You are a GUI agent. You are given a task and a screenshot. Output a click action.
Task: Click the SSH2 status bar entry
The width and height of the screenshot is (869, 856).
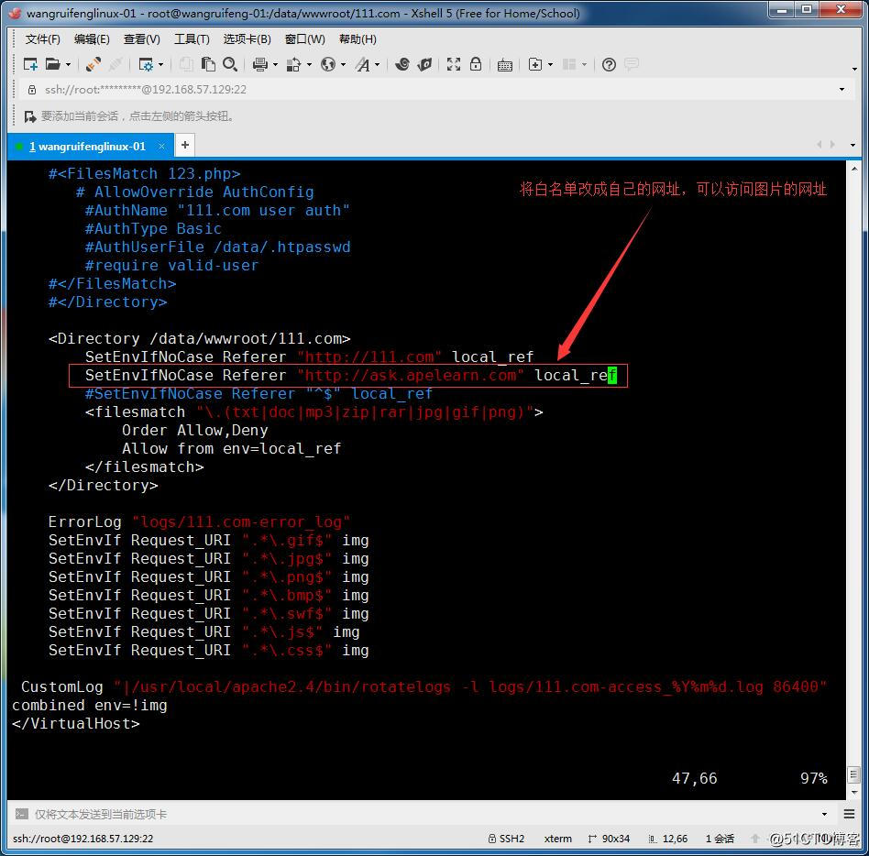(x=507, y=839)
